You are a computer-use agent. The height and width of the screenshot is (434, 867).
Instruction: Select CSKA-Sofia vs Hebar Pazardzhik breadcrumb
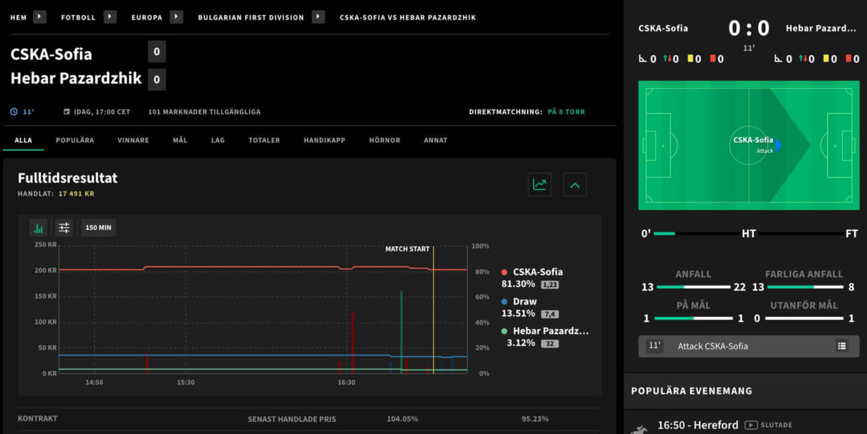(x=408, y=17)
